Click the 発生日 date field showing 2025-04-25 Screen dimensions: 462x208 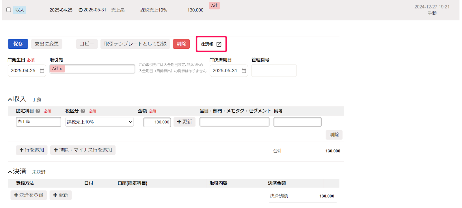pyautogui.click(x=27, y=71)
